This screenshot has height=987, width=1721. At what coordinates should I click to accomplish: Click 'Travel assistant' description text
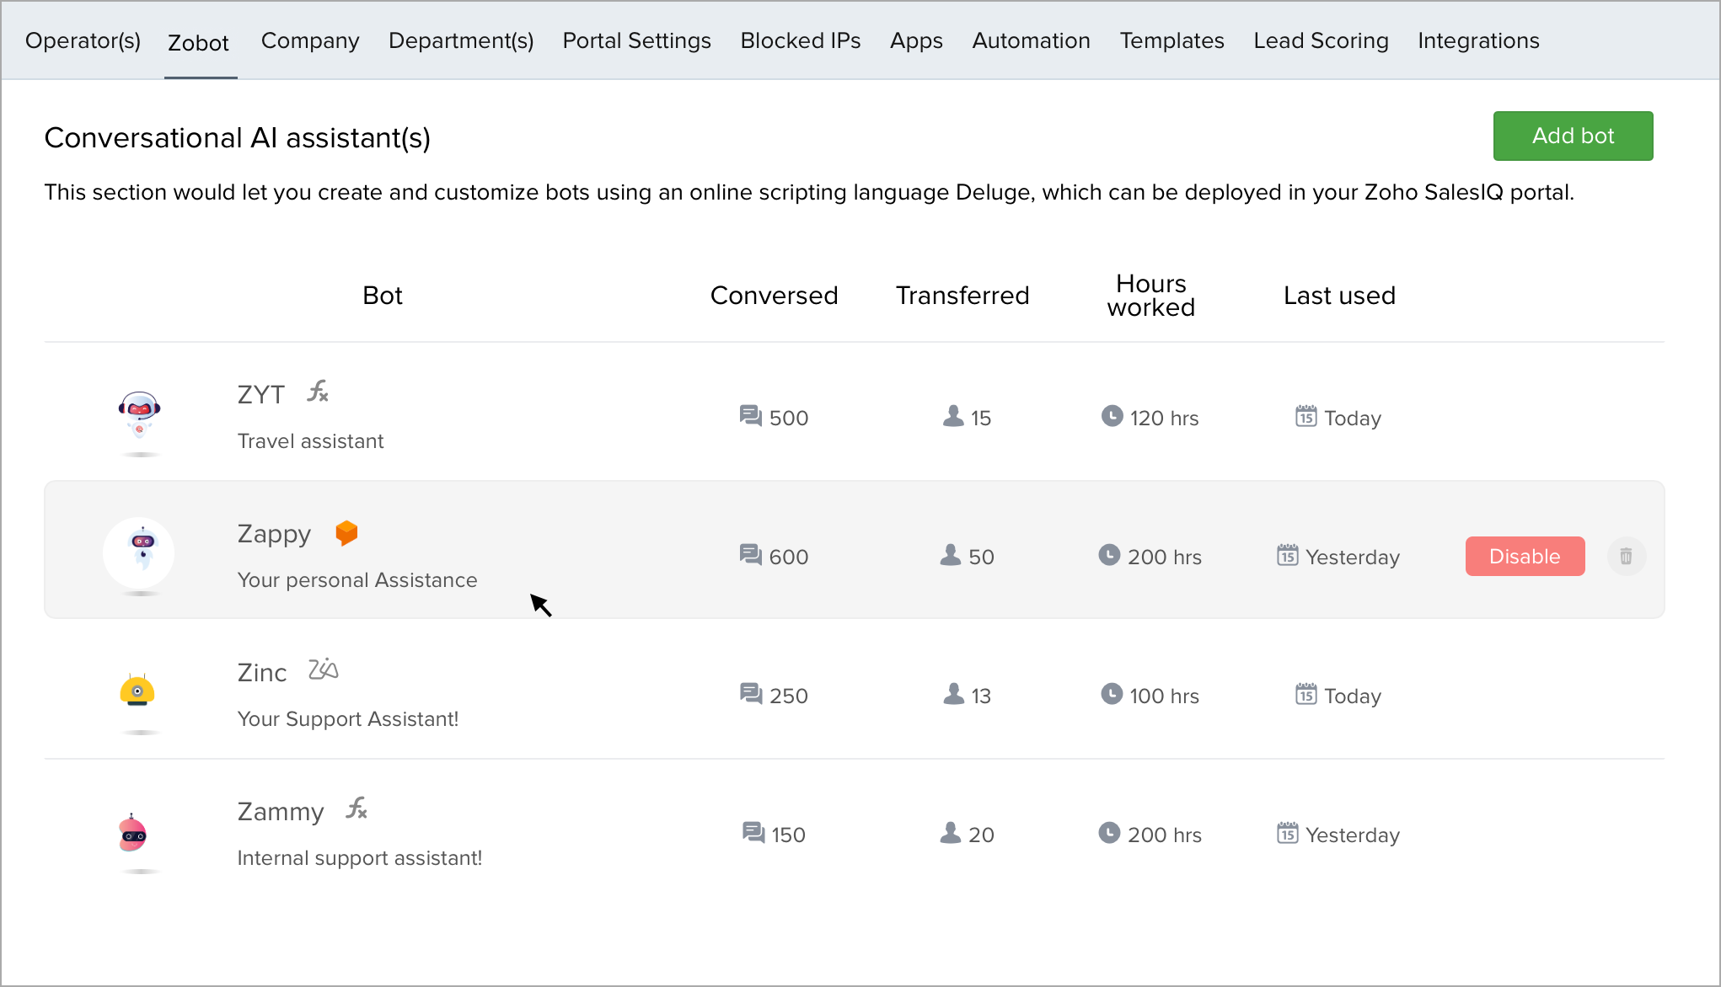[310, 440]
